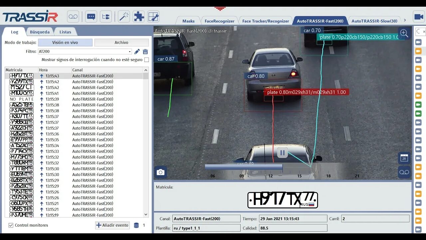
Task: Switch to the Listas tab
Action: pyautogui.click(x=65, y=32)
